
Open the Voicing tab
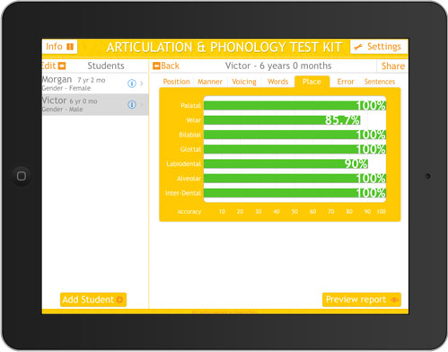click(244, 82)
